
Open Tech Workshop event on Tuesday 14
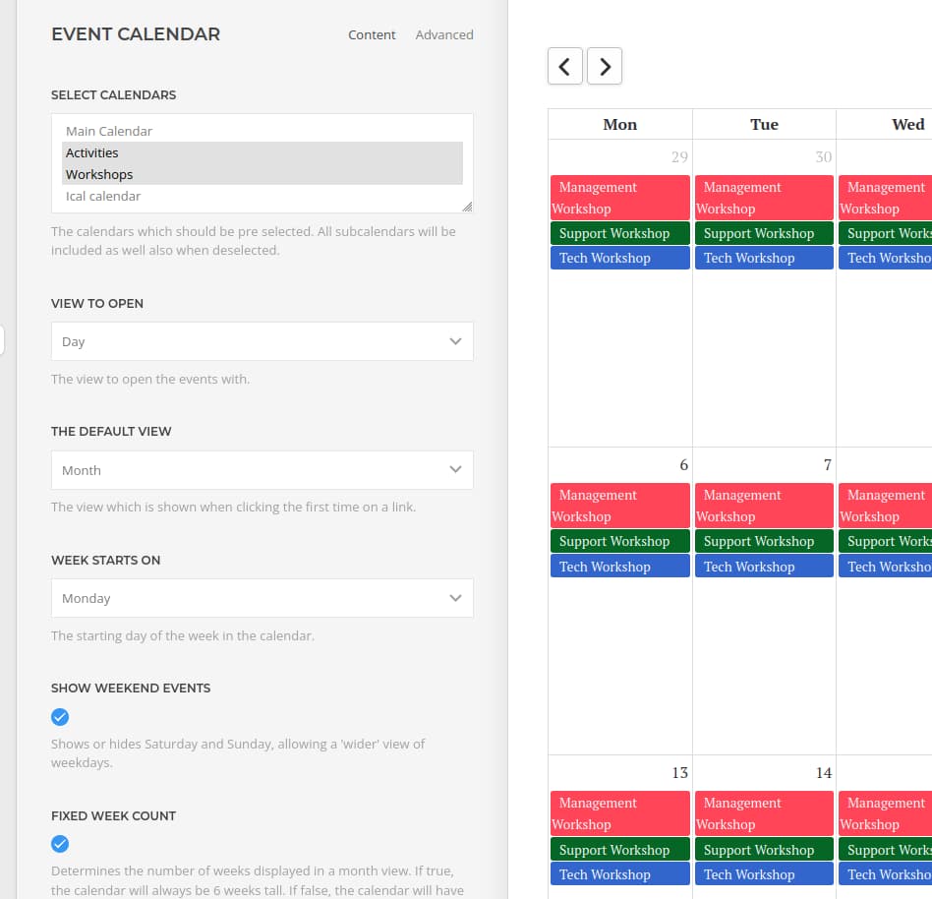point(764,874)
